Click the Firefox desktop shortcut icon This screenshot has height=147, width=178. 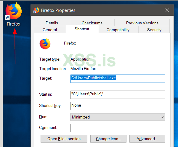coord(14,12)
